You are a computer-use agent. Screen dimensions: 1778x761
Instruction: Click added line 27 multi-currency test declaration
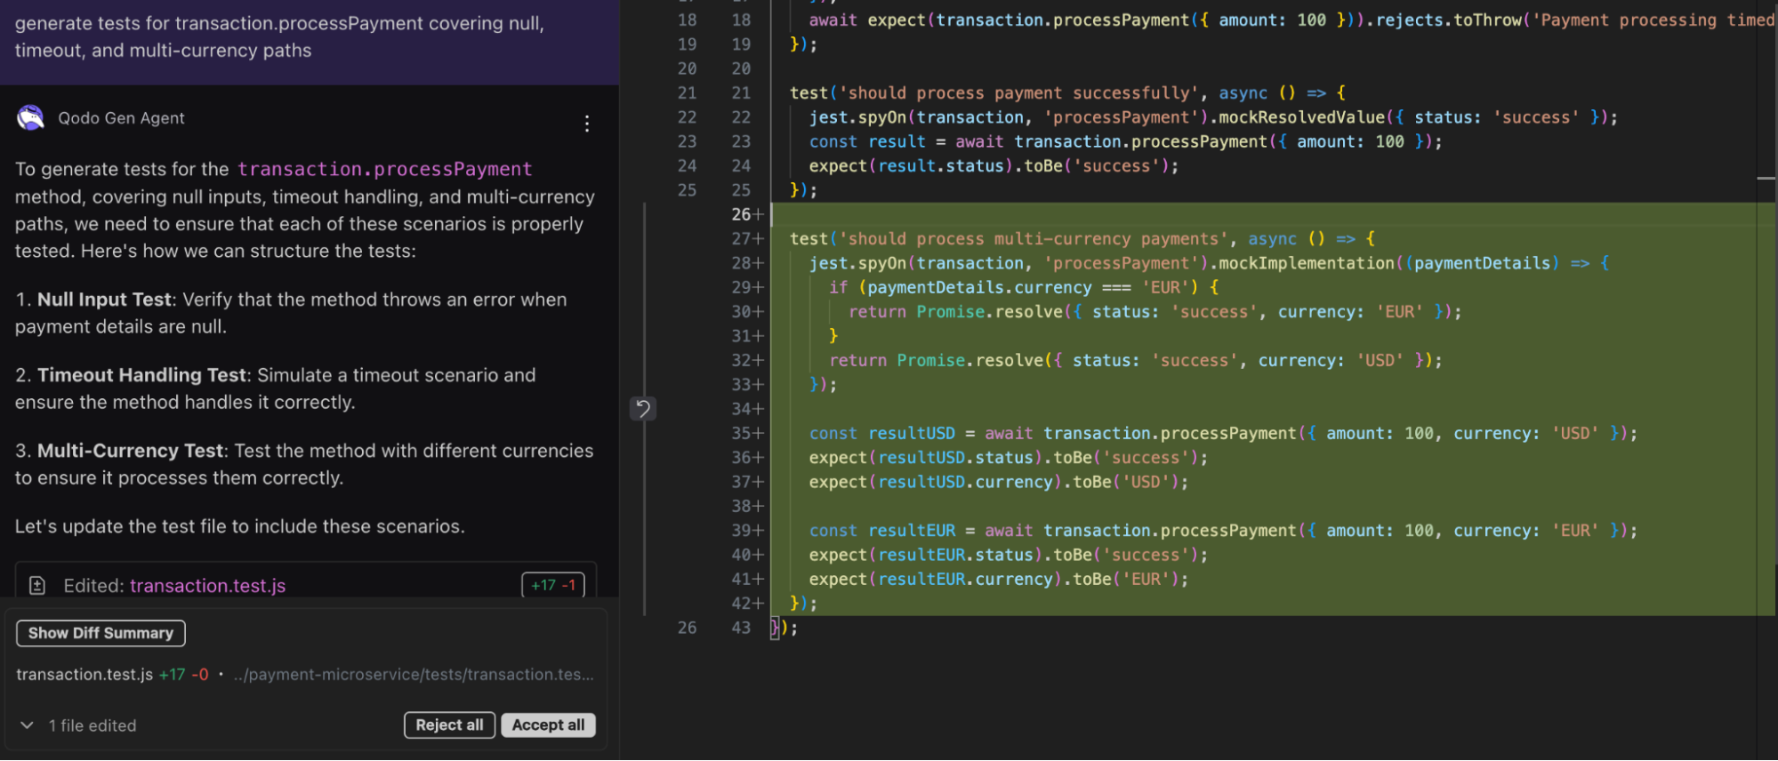(1082, 238)
